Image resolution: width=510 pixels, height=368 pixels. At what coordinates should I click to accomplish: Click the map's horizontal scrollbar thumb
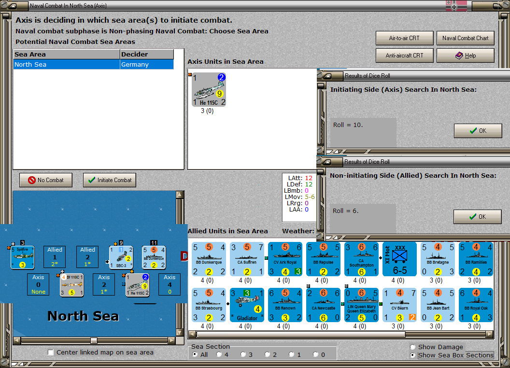[x=94, y=340]
